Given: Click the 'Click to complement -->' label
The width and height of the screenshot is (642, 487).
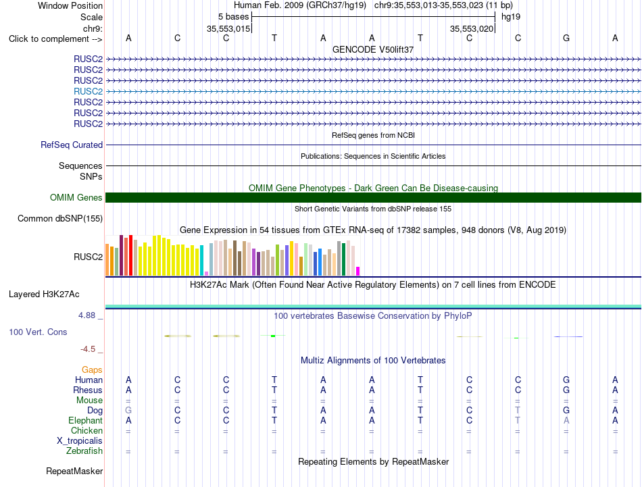Looking at the screenshot, I should point(55,39).
